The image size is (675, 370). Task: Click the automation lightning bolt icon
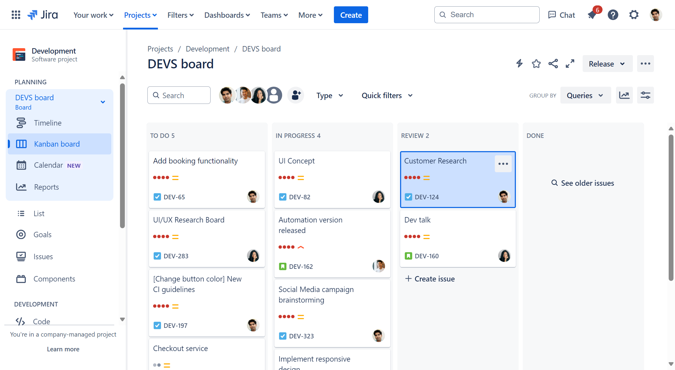coord(519,64)
